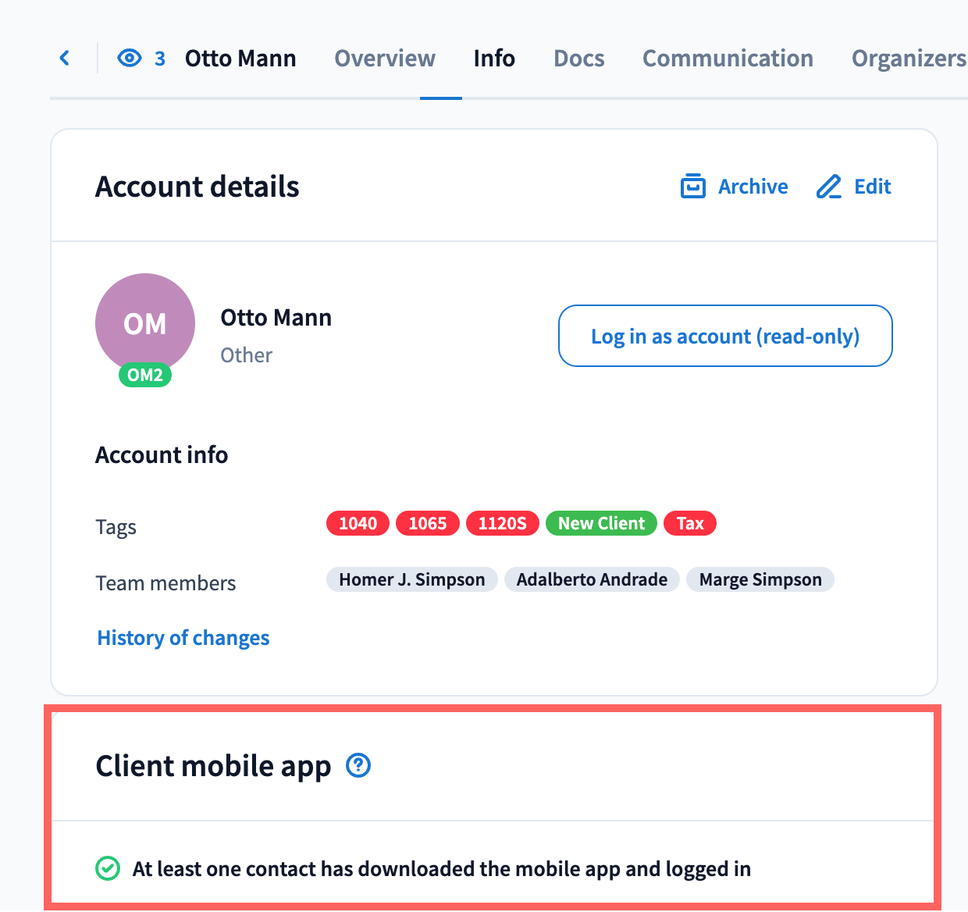Switch to the Overview tab
This screenshot has height=912, width=968.
tap(385, 59)
